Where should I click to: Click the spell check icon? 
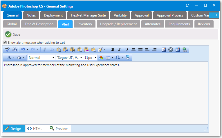point(8,50)
